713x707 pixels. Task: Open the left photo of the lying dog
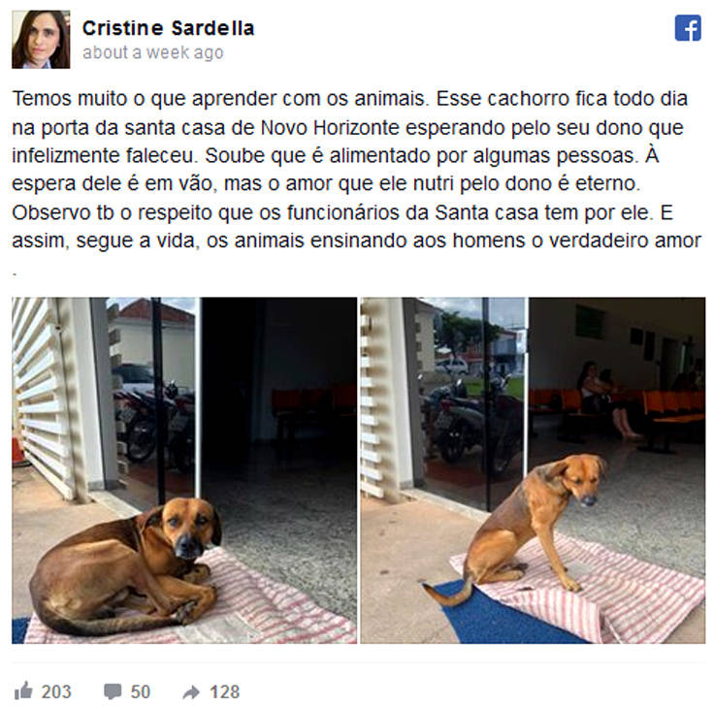pos(184,470)
